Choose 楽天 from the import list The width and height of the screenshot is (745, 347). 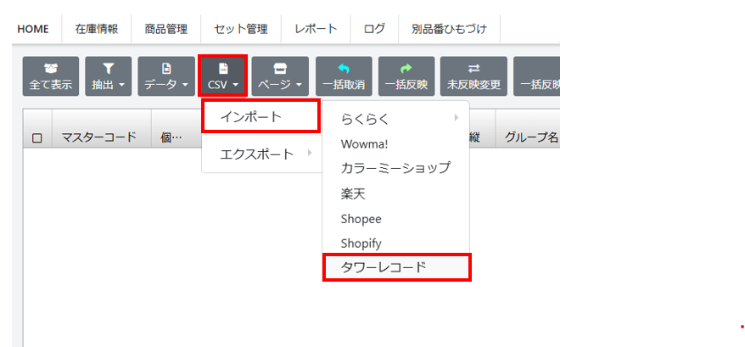coord(354,193)
